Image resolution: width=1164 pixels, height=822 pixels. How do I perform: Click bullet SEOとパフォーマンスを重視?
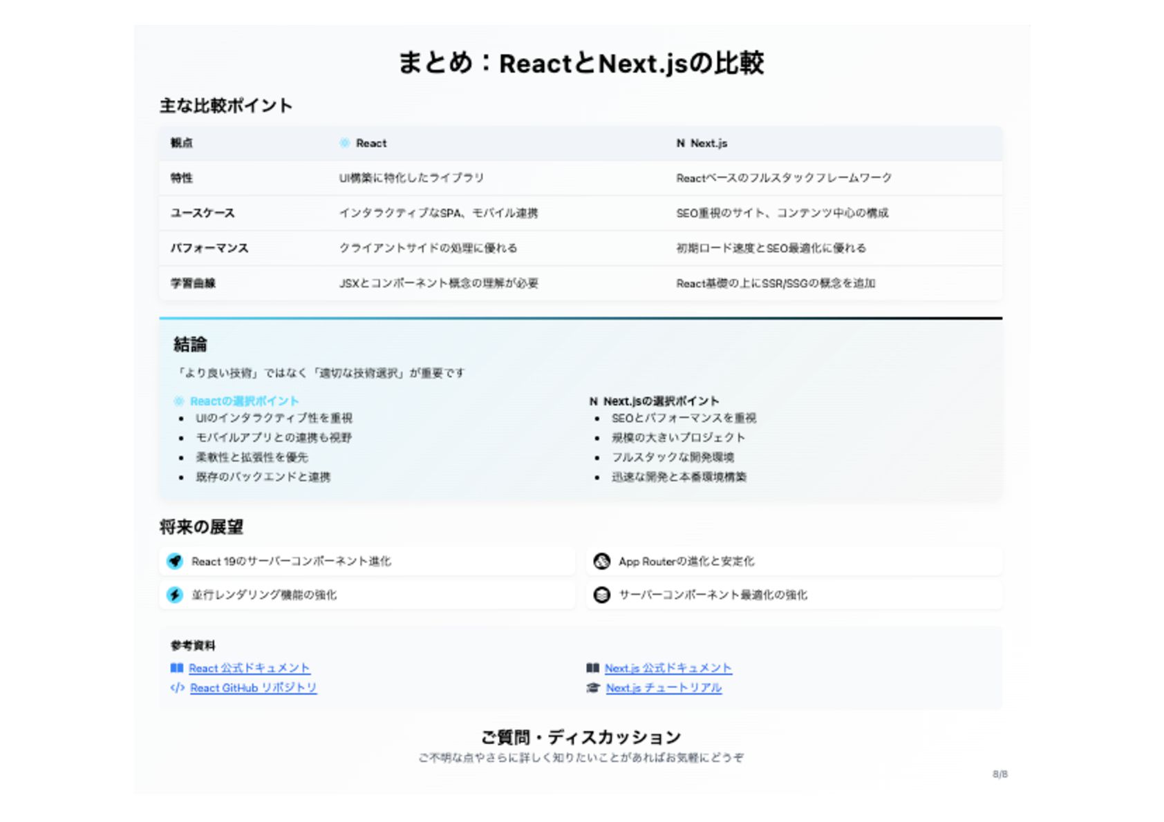[x=684, y=418]
